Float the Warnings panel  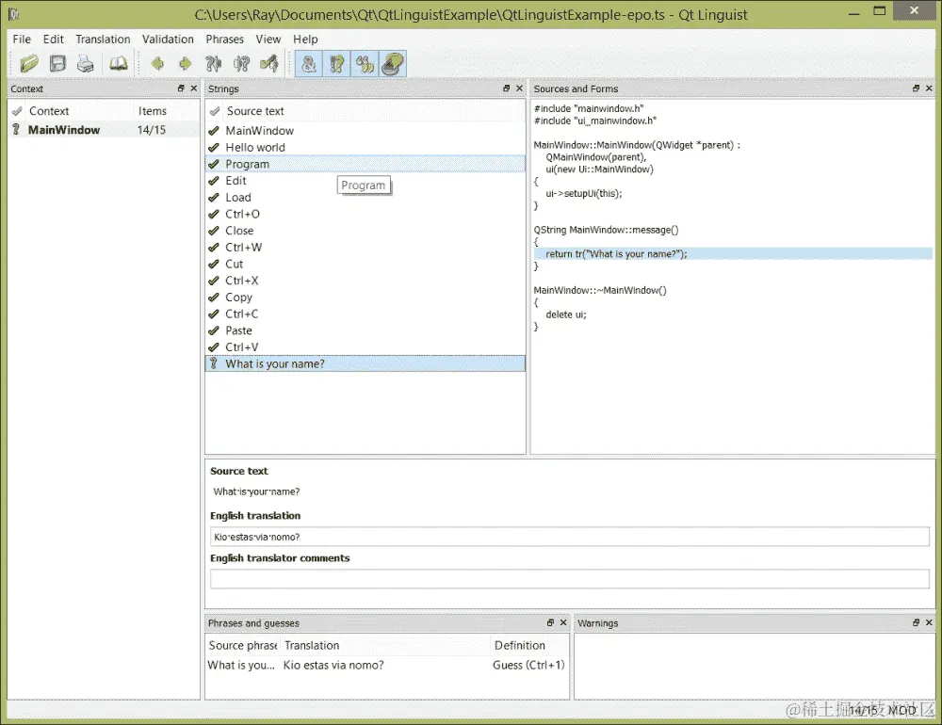[x=917, y=623]
